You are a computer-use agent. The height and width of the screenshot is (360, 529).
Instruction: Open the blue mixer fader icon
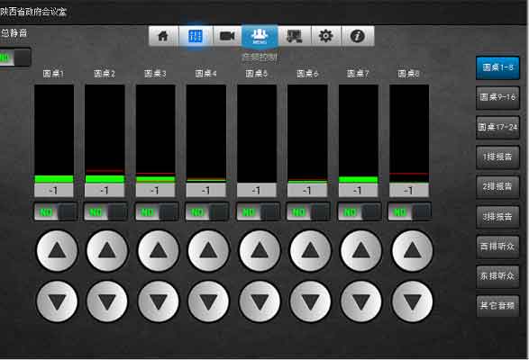(x=196, y=36)
